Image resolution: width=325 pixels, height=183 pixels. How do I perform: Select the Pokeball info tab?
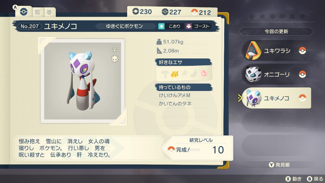pyautogui.click(x=24, y=12)
